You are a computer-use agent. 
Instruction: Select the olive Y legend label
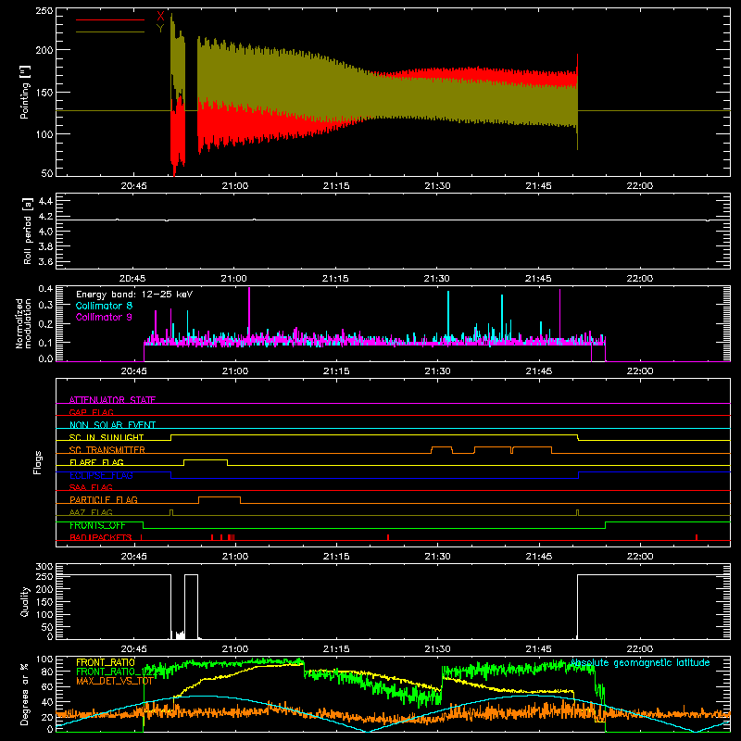160,29
